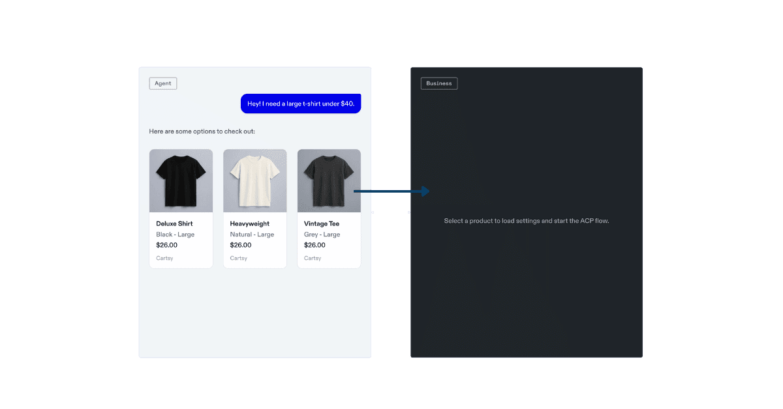
Task: Click 'Here are some options' agent reply text
Action: click(x=202, y=132)
